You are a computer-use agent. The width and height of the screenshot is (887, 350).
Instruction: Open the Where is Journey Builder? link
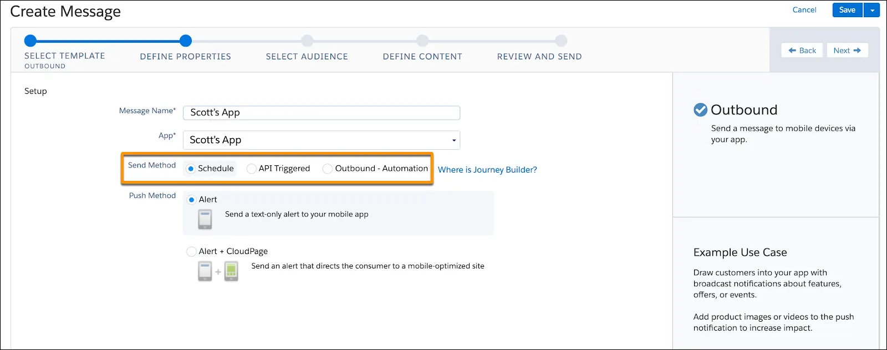[487, 170]
